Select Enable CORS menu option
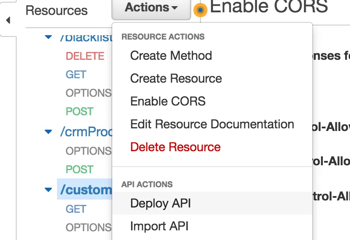The width and height of the screenshot is (350, 240). [x=168, y=102]
